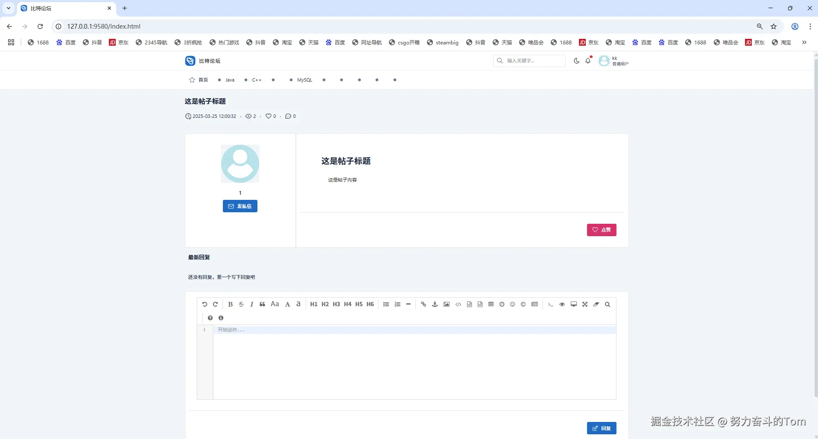This screenshot has height=439, width=818.
Task: Open the kk user account menu
Action: pyautogui.click(x=613, y=61)
